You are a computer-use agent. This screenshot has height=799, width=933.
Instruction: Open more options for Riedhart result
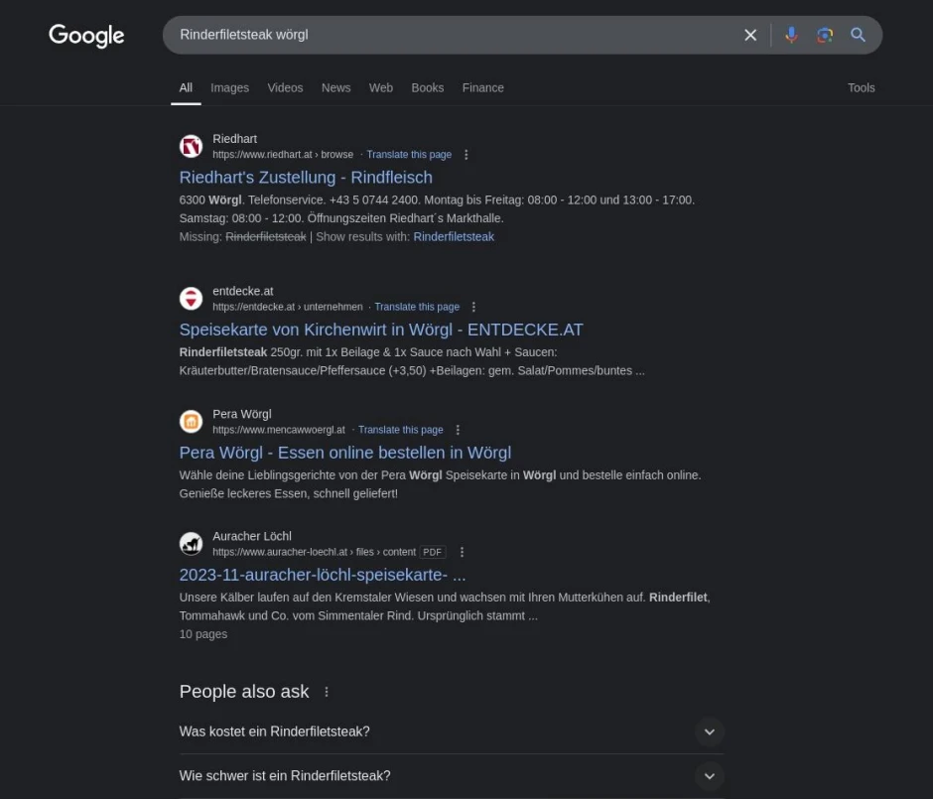point(466,155)
